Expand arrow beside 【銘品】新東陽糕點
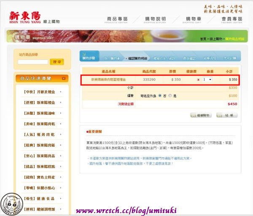The image size is (253, 216). click(x=61, y=167)
